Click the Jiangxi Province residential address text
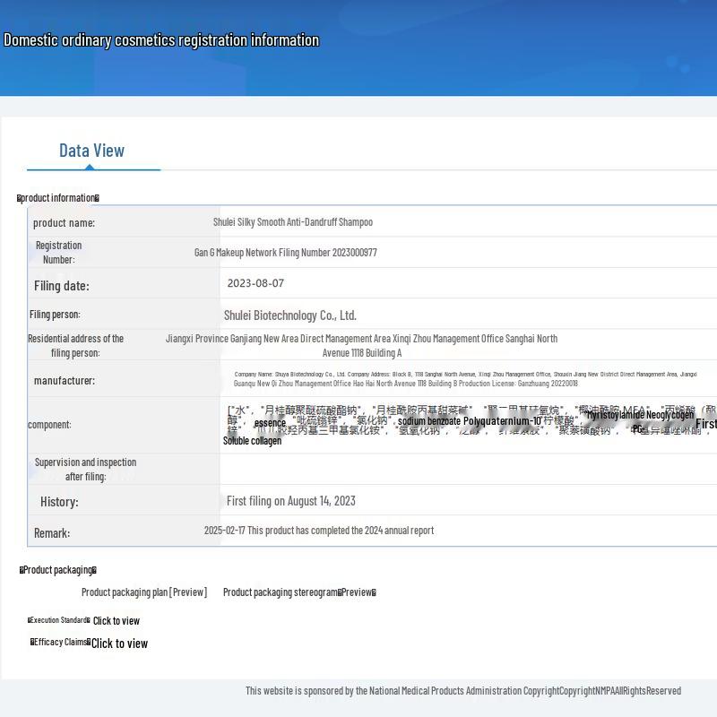The width and height of the screenshot is (717, 717). click(x=361, y=345)
